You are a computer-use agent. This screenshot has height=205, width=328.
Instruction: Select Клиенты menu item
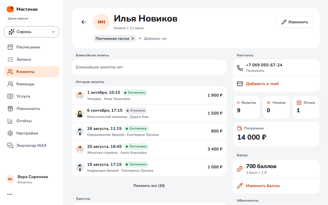32,72
